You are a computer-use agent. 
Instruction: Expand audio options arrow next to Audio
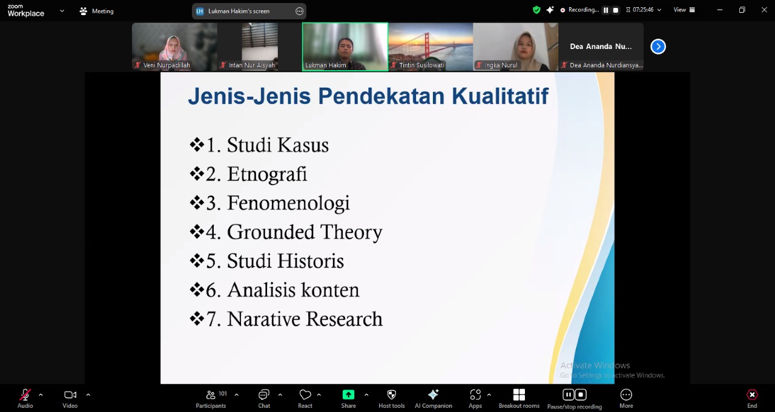(41, 395)
